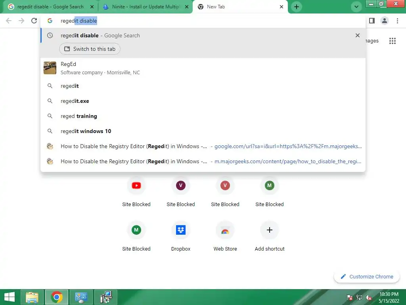
Task: Open the google.com/url majorgeeks history suggestion
Action: tap(203, 146)
